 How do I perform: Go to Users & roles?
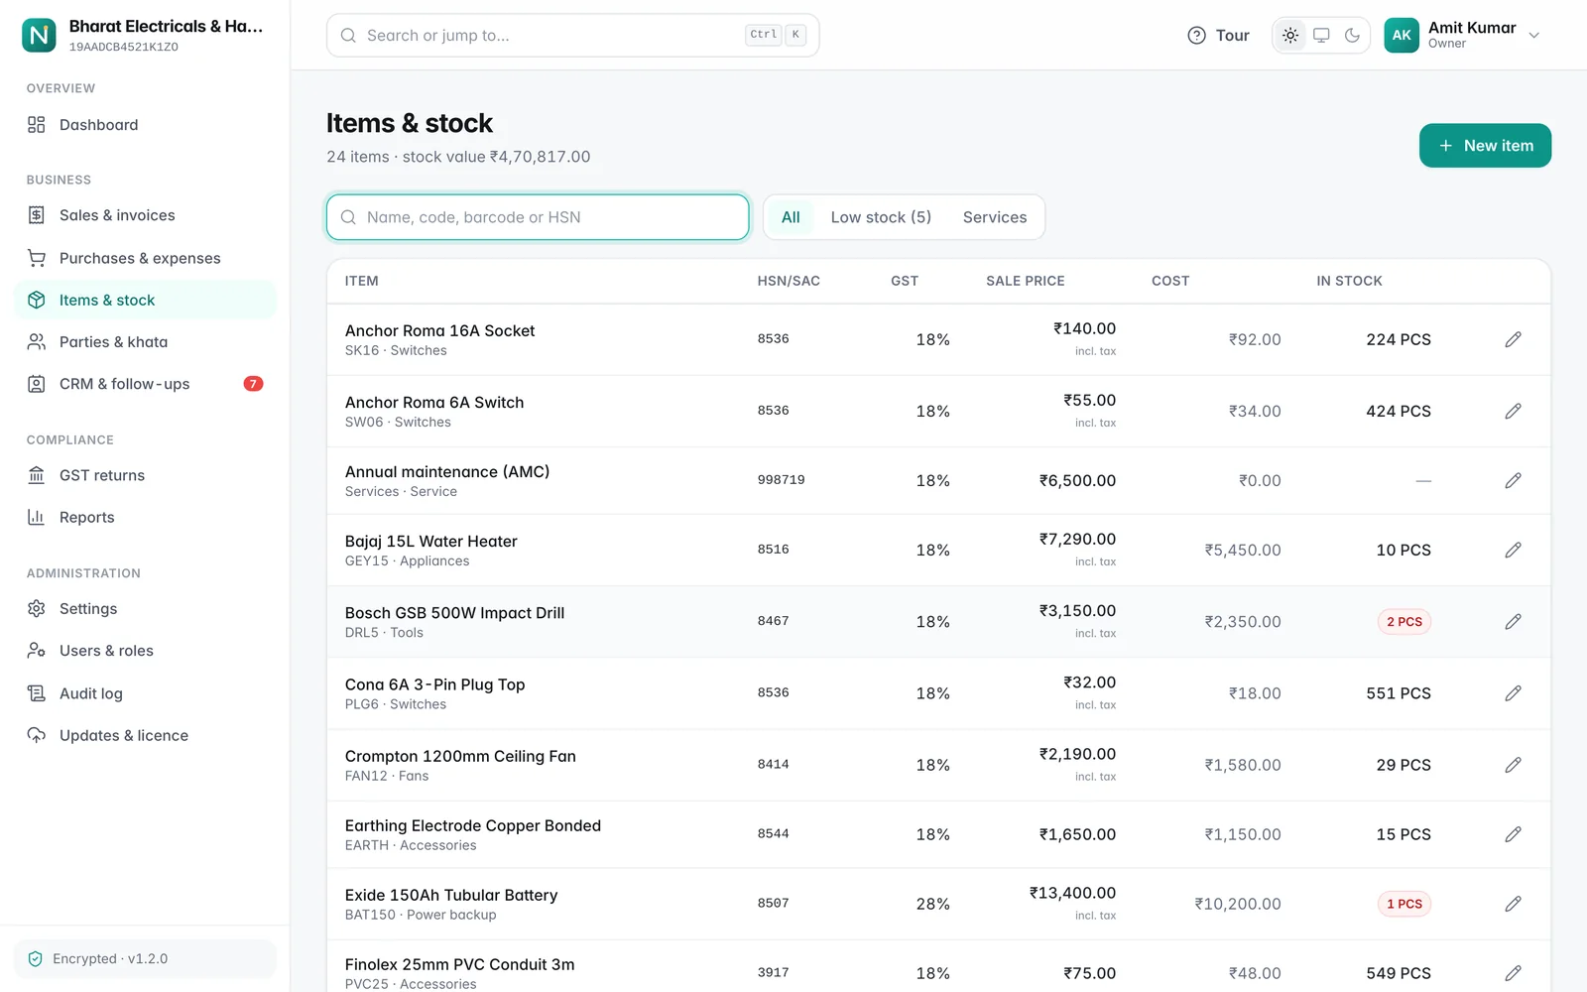(145, 651)
